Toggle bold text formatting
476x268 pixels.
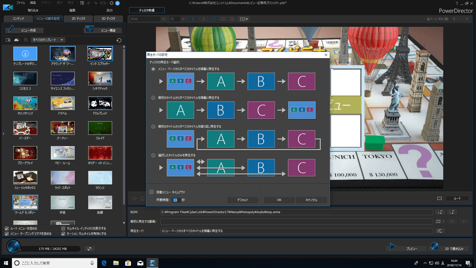194,19
